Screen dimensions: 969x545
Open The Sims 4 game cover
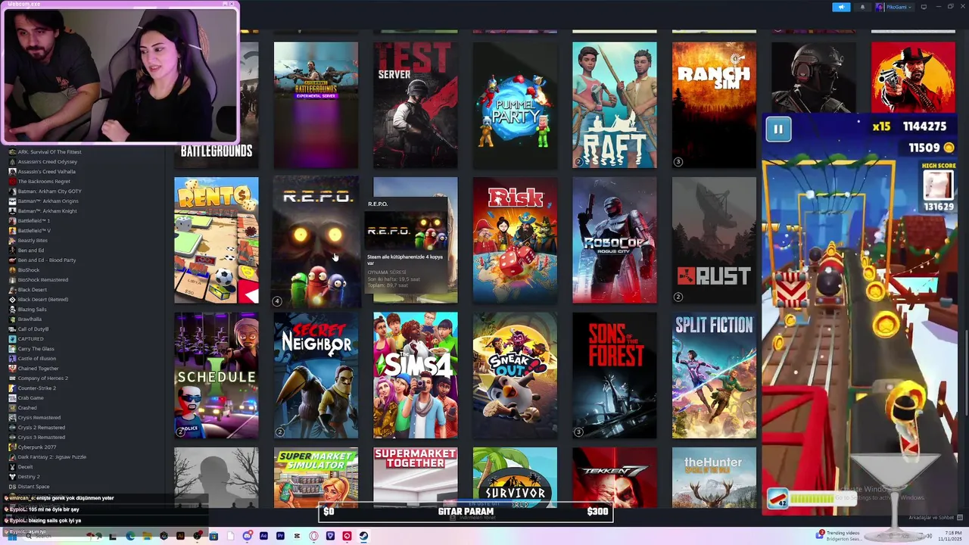pos(416,375)
